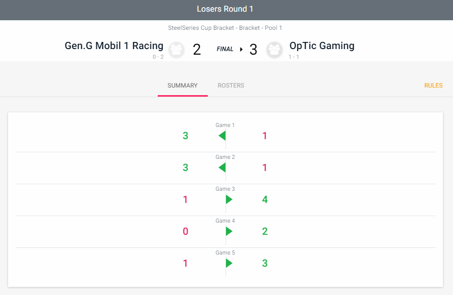This screenshot has width=453, height=295.
Task: Click Gen.G record 0 - 2
Action: tap(158, 57)
